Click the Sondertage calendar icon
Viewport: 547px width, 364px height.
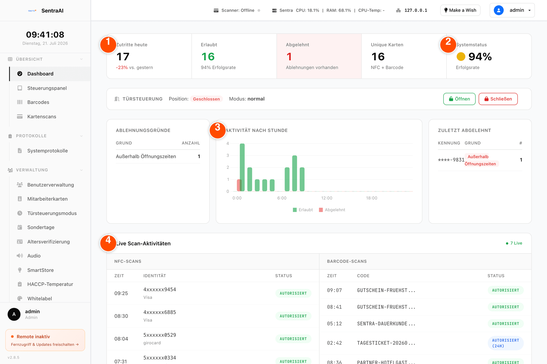coord(20,227)
